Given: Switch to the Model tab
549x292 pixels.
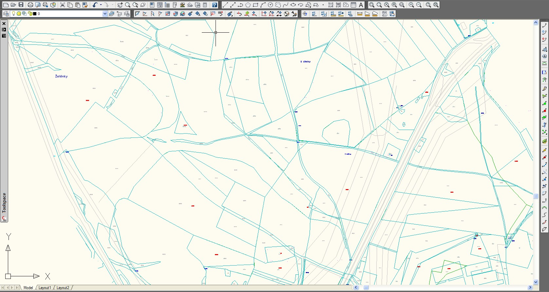Looking at the screenshot, I should tap(28, 288).
